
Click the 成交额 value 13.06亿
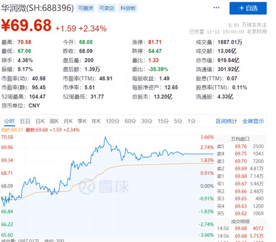tap(227, 51)
